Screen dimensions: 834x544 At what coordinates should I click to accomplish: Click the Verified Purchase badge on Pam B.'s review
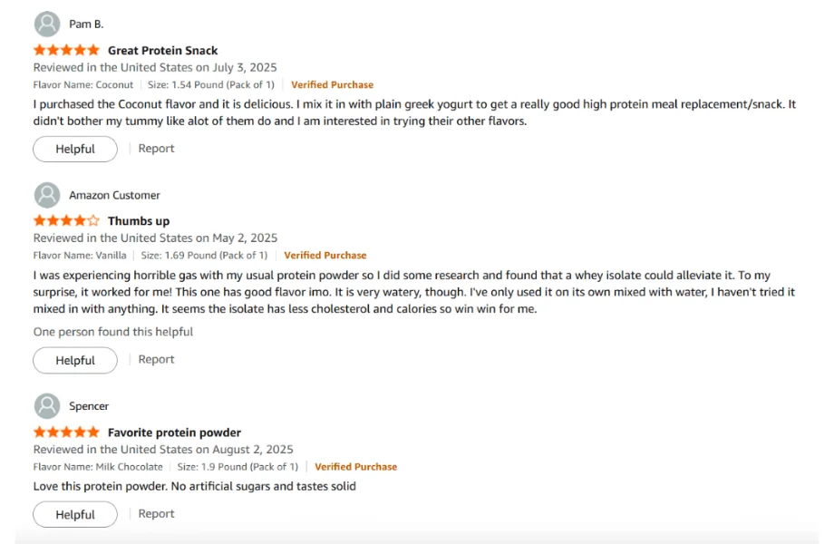[x=333, y=84]
